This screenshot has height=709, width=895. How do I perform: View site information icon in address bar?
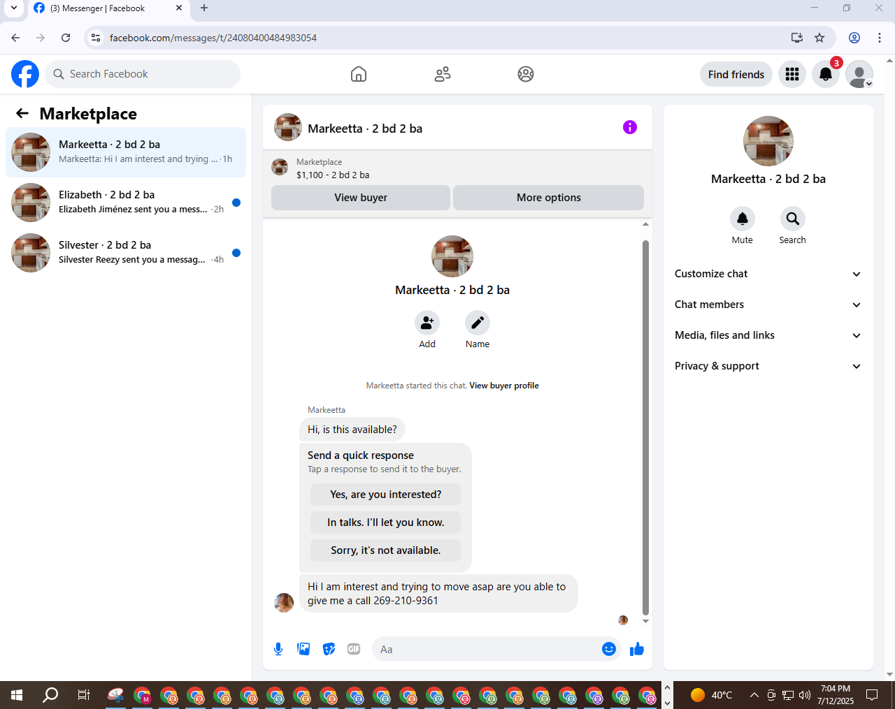[96, 38]
